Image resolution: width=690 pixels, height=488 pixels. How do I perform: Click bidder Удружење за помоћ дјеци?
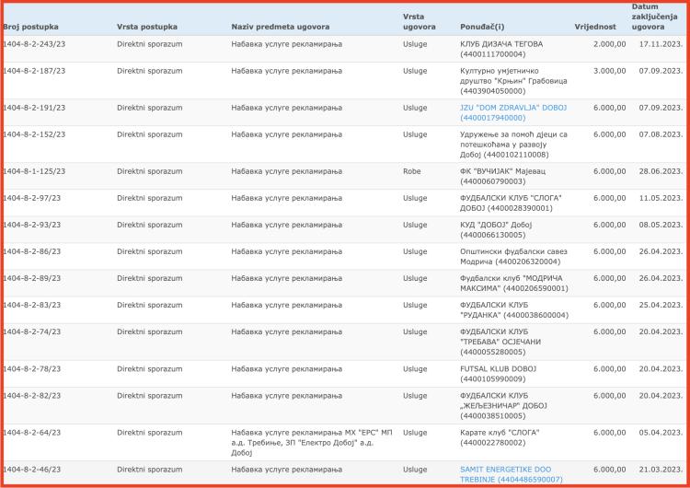(x=513, y=145)
